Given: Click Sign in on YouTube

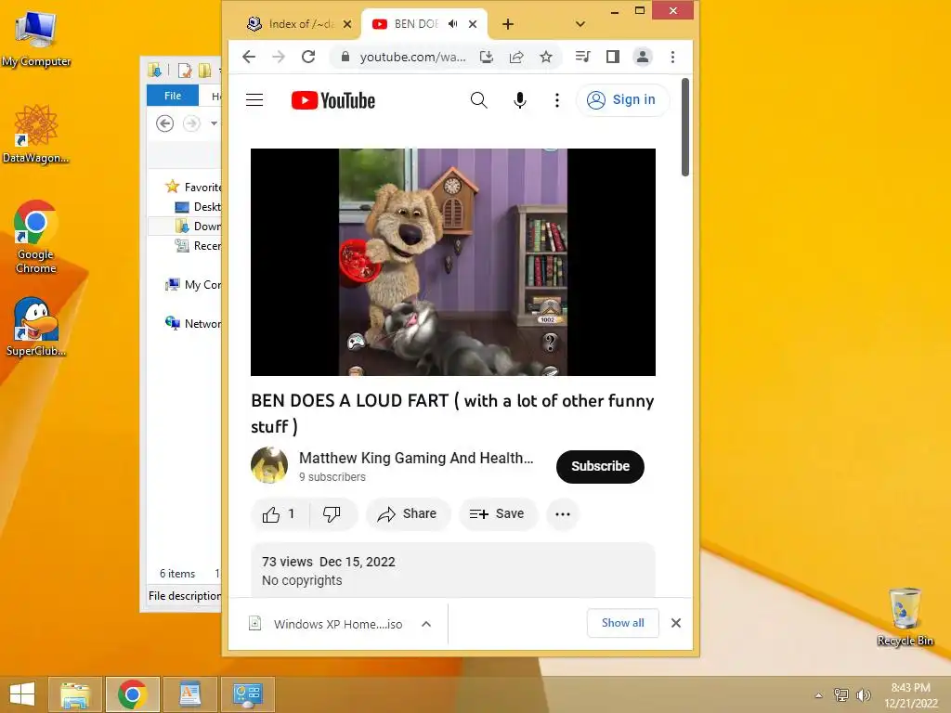Looking at the screenshot, I should pos(621,100).
